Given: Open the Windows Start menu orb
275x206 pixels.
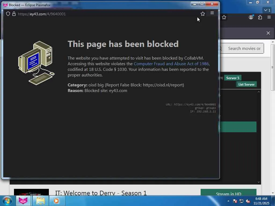Looking at the screenshot, I should coord(7,201).
